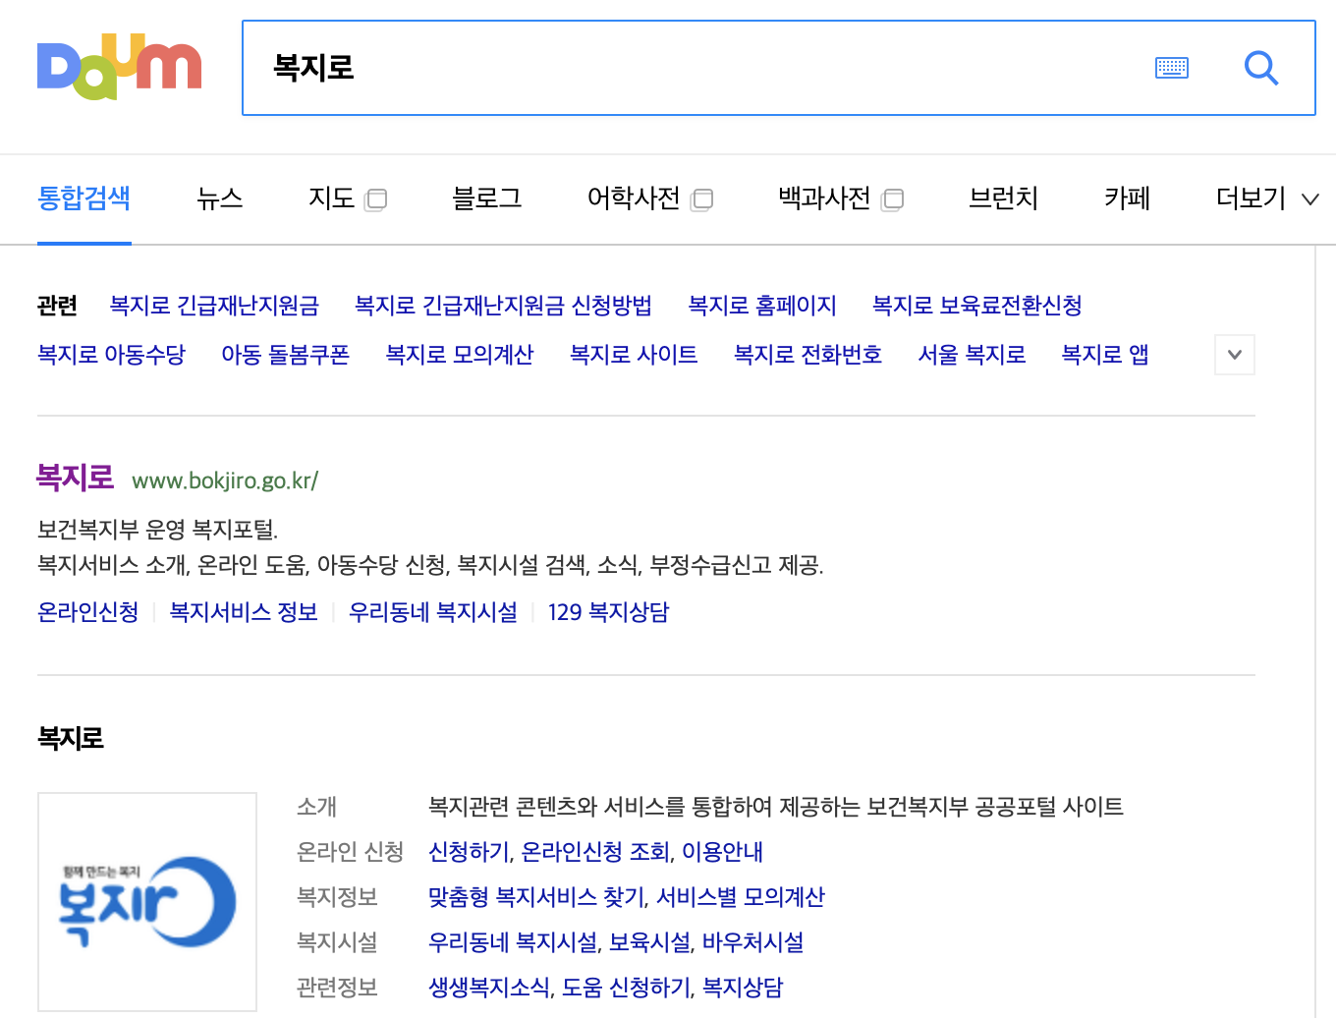
Task: Open the 복지서비스 정보 sublink
Action: [244, 612]
